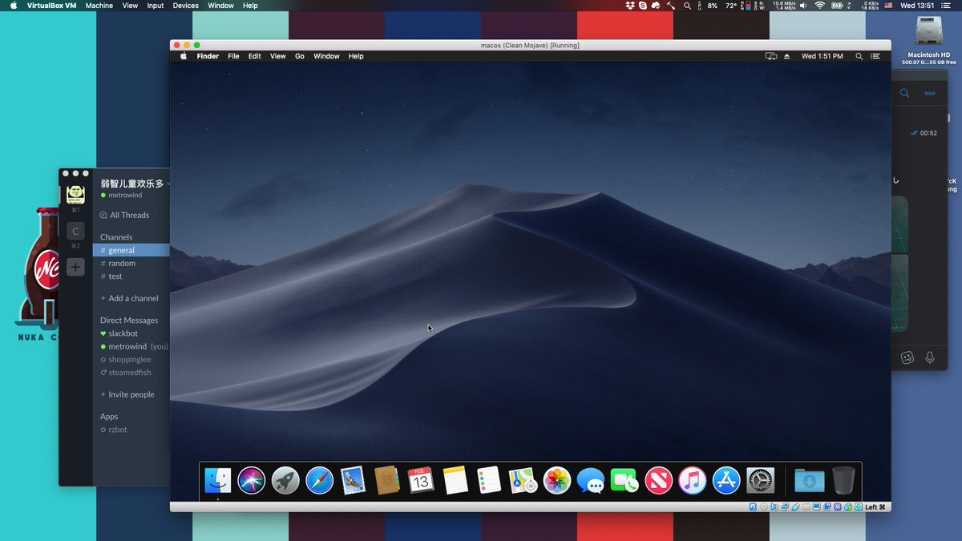Click Spotlight search in guest menu bar
This screenshot has width=962, height=541.
point(859,57)
